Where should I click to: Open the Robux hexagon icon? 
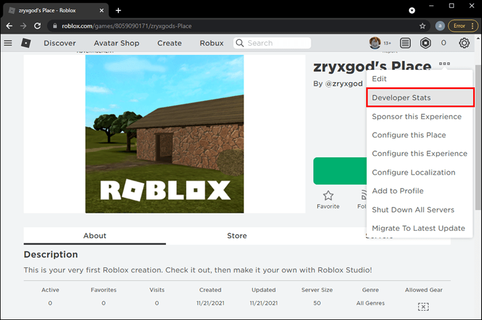[425, 43]
